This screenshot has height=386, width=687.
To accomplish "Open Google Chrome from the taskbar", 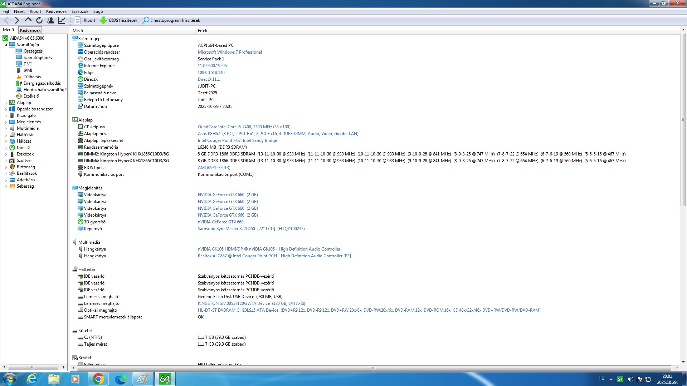I will coord(98,379).
